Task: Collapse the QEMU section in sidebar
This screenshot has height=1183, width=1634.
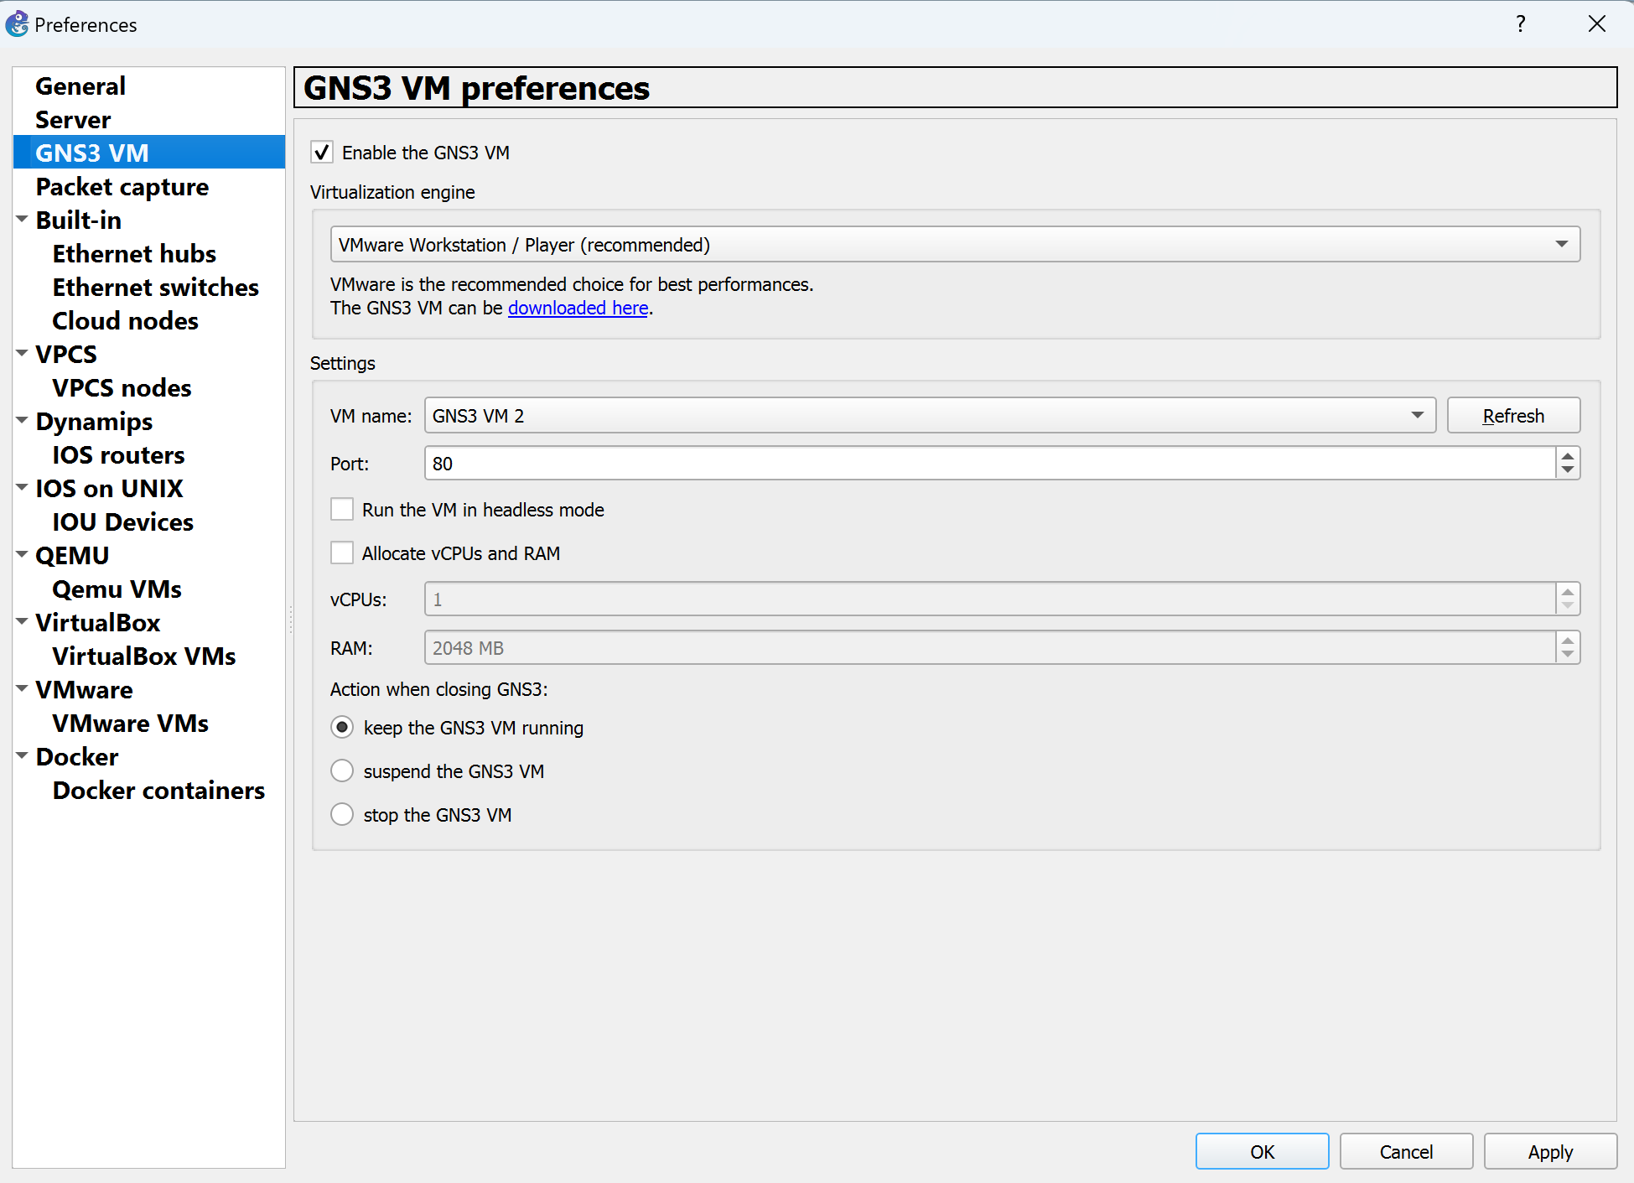Action: pyautogui.click(x=22, y=553)
